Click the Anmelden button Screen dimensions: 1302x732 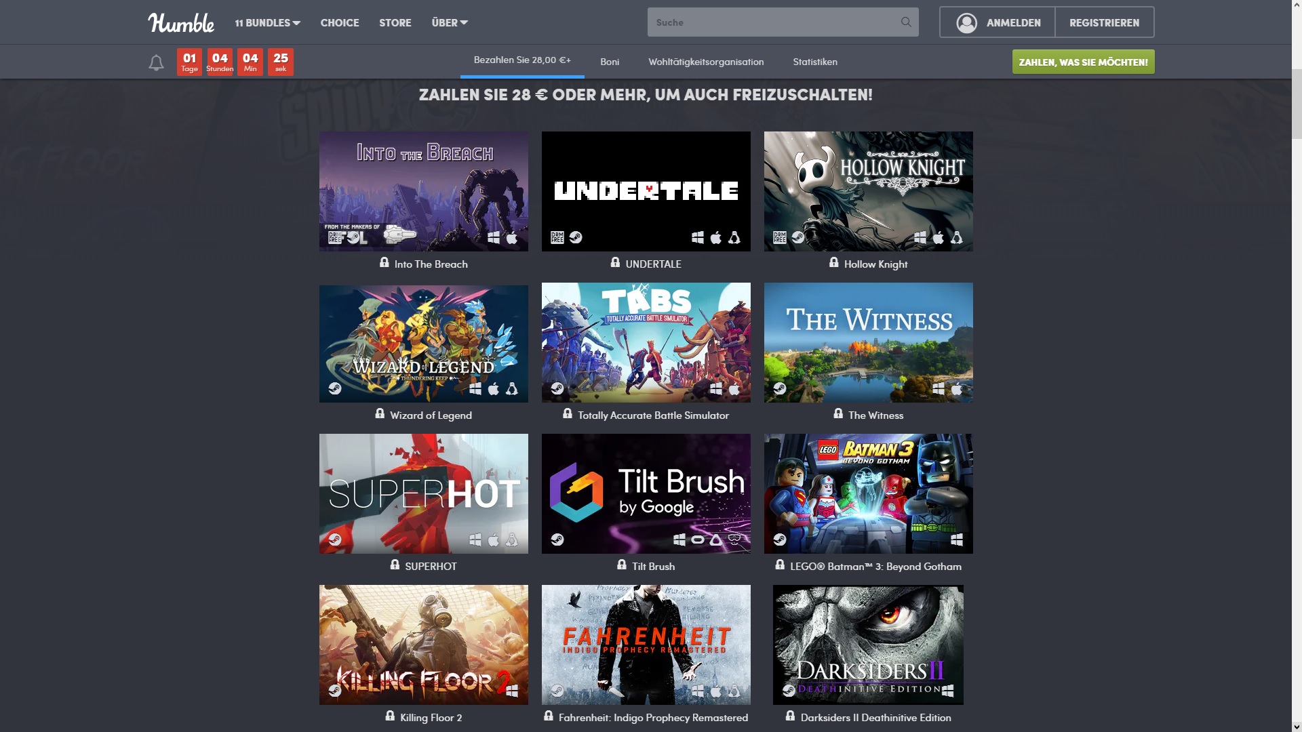tap(998, 22)
